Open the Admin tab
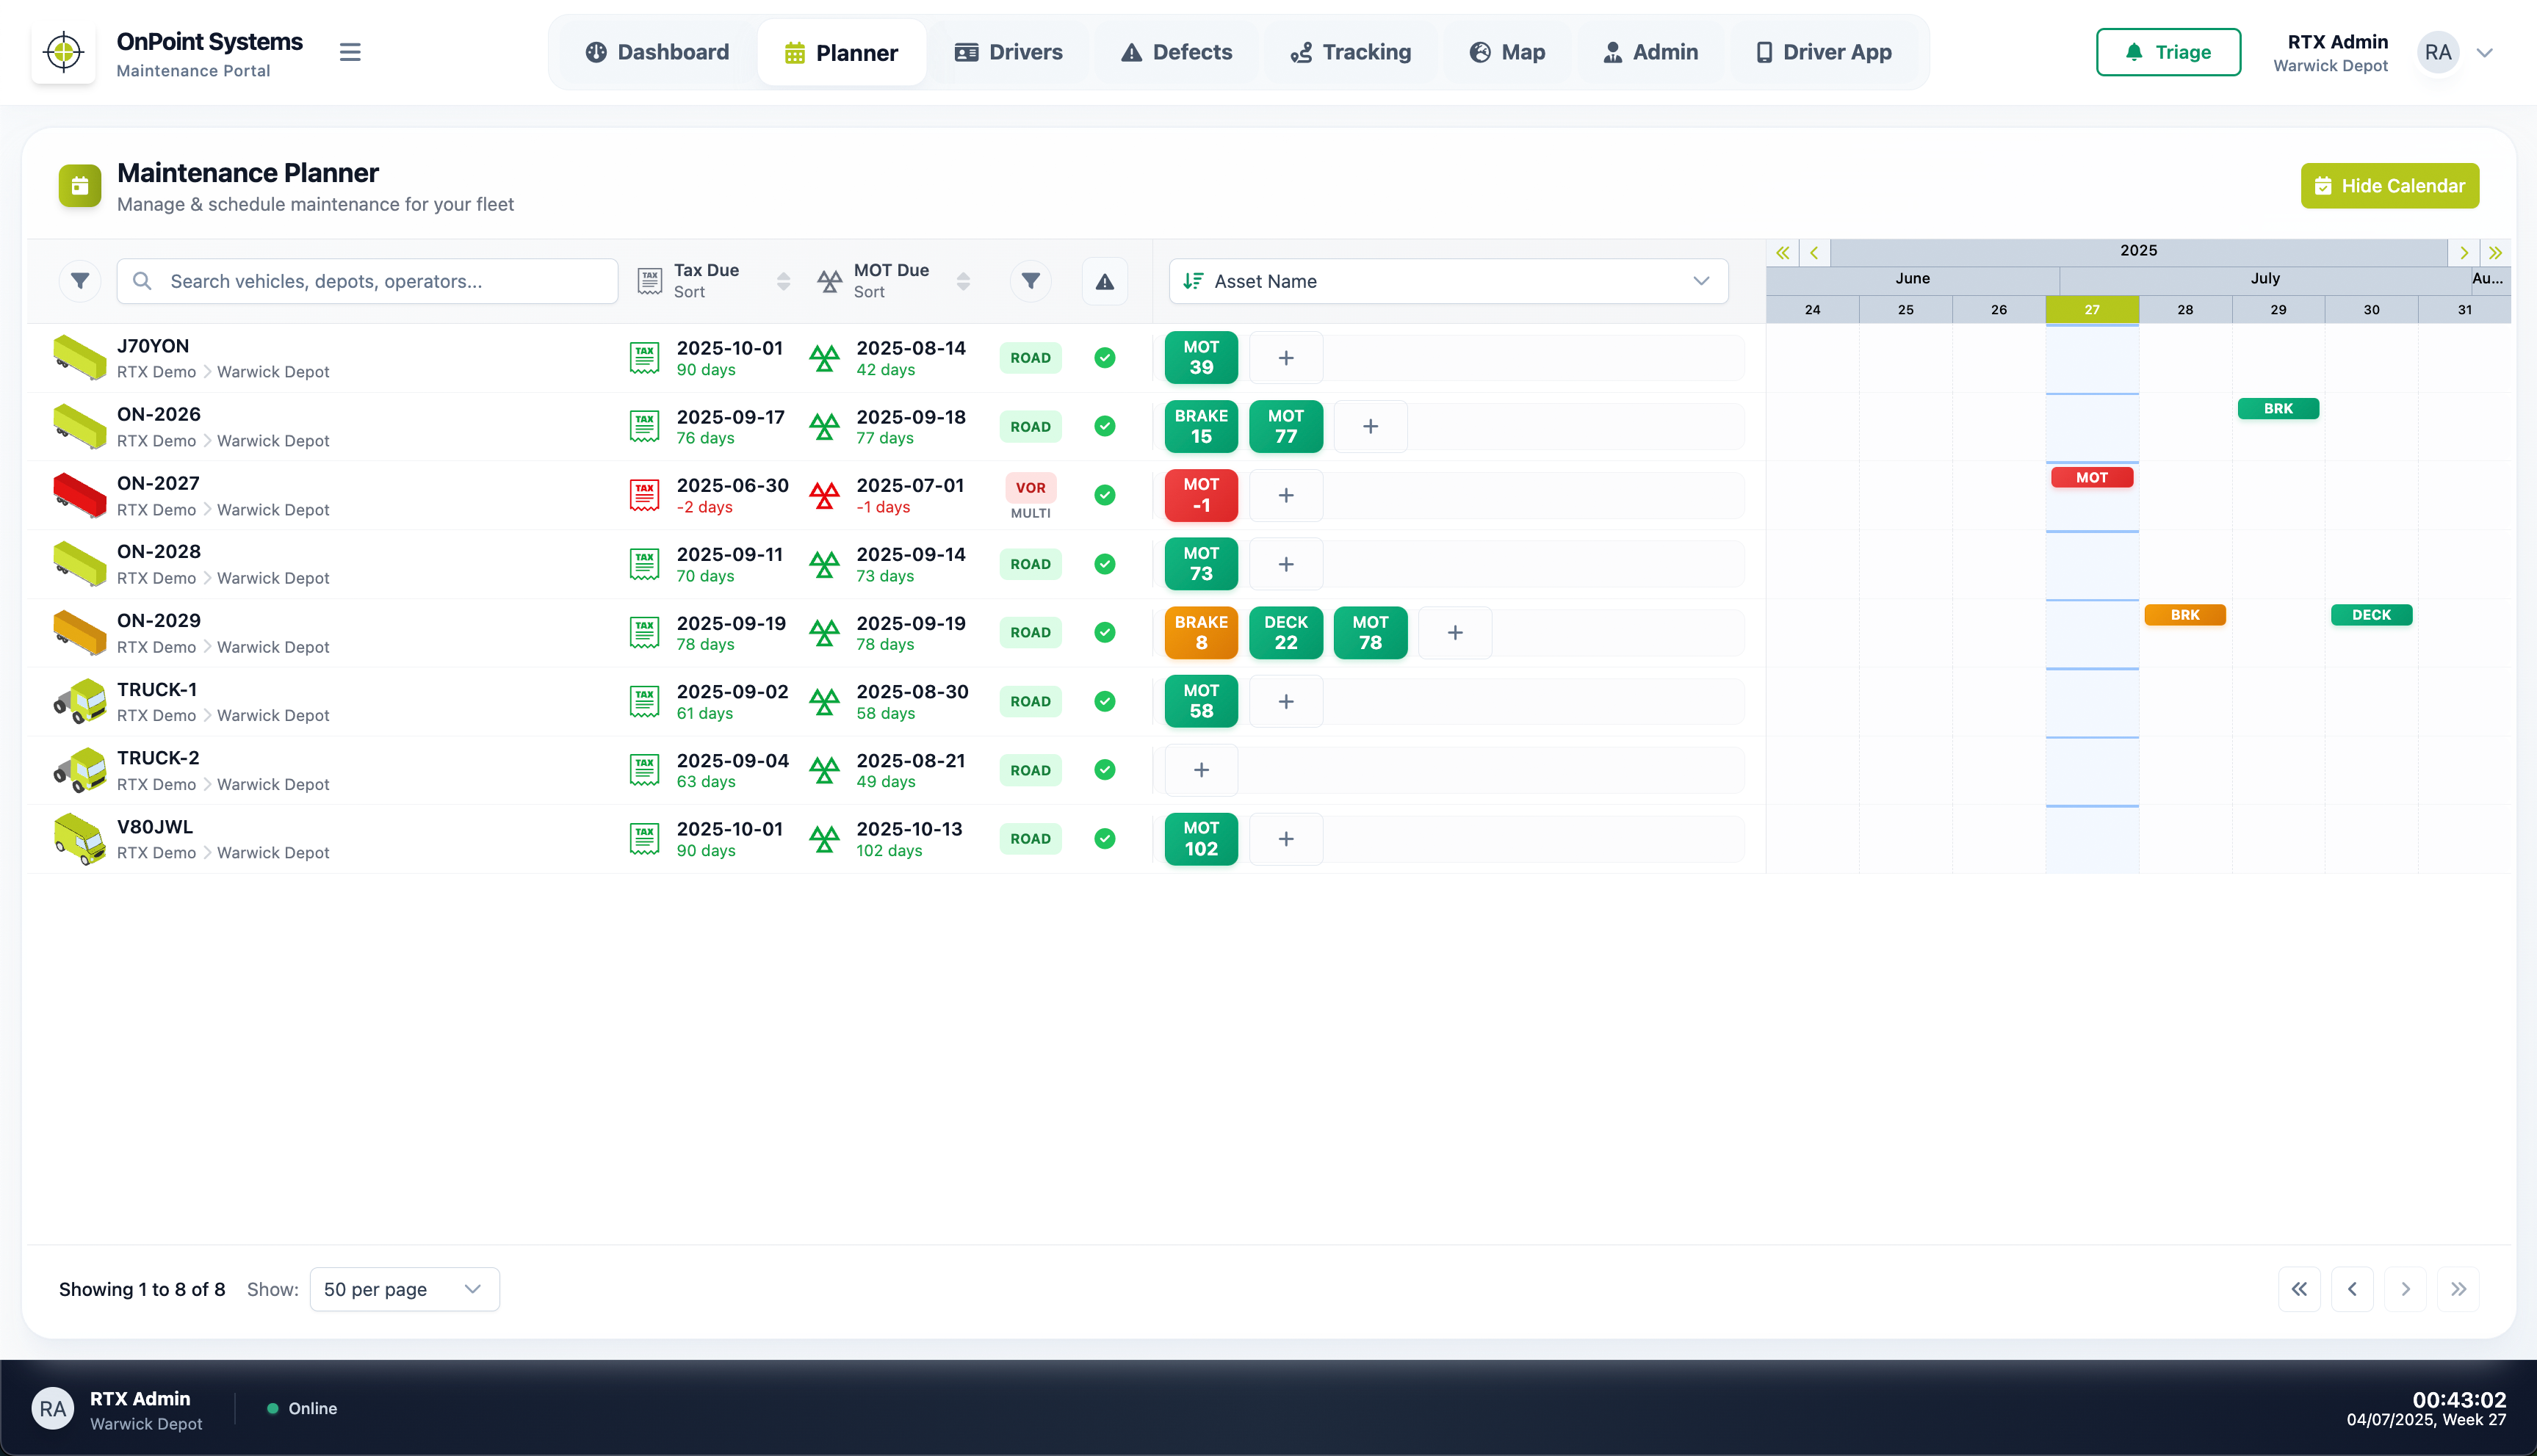Viewport: 2537px width, 1456px height. (x=1650, y=52)
